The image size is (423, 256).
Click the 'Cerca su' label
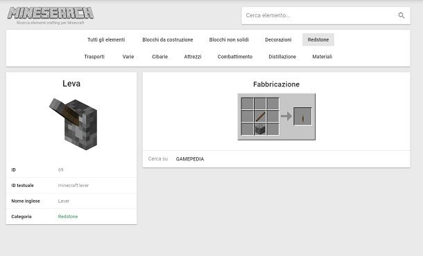click(x=158, y=159)
